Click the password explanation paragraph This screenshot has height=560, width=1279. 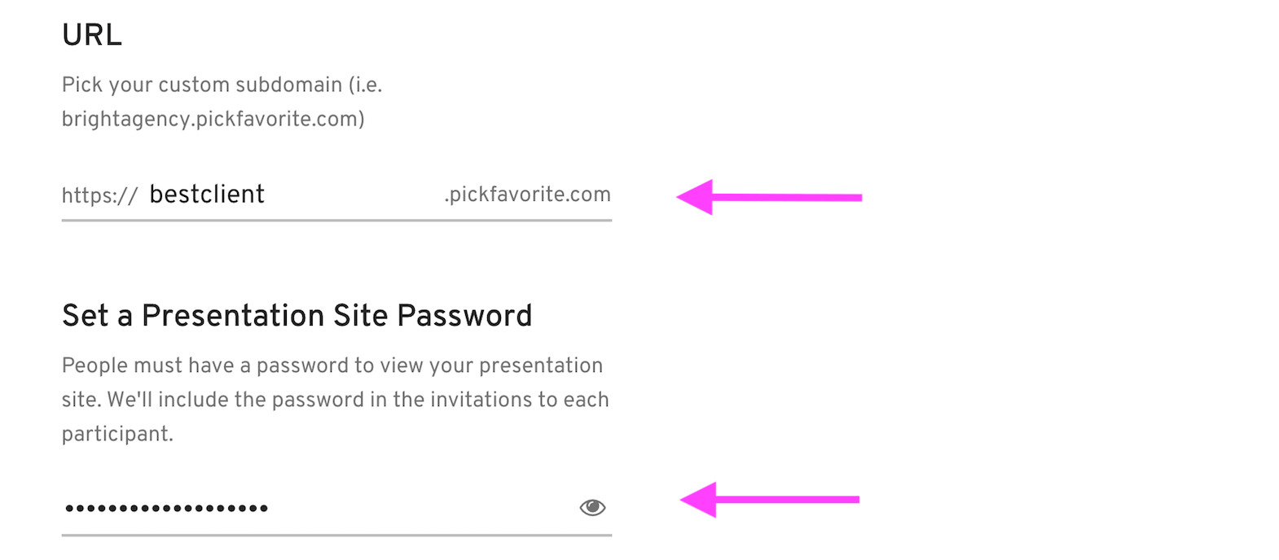point(334,399)
